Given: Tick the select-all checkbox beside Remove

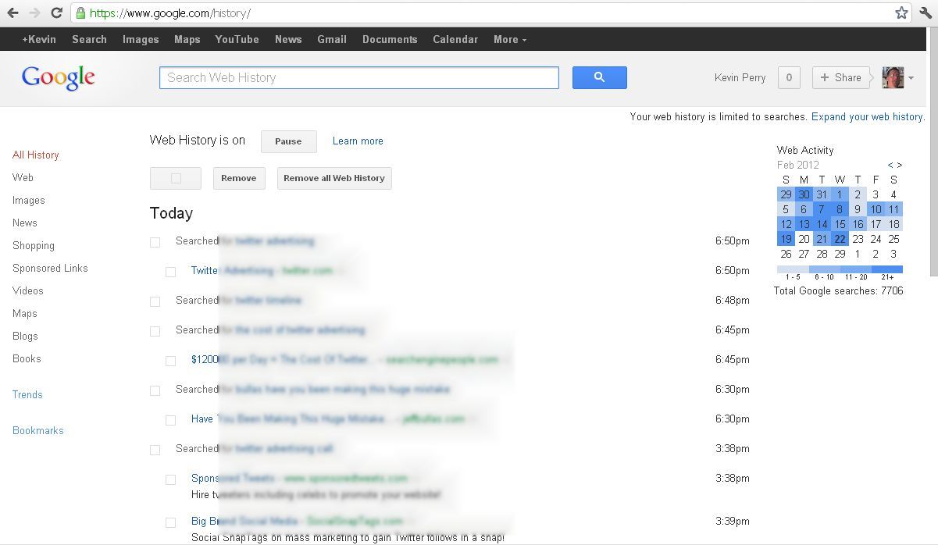Looking at the screenshot, I should (x=176, y=178).
